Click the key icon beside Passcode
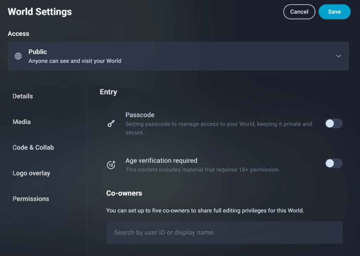The width and height of the screenshot is (360, 256). [x=111, y=123]
